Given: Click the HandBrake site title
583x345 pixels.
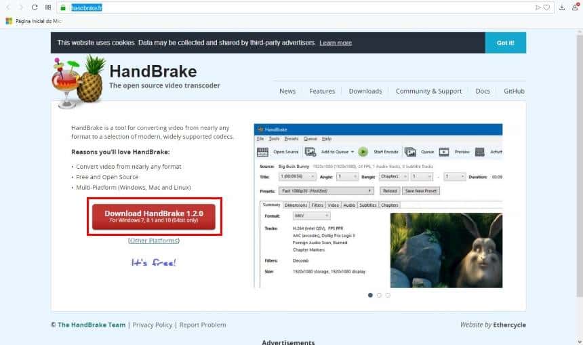Looking at the screenshot, I should tap(153, 71).
